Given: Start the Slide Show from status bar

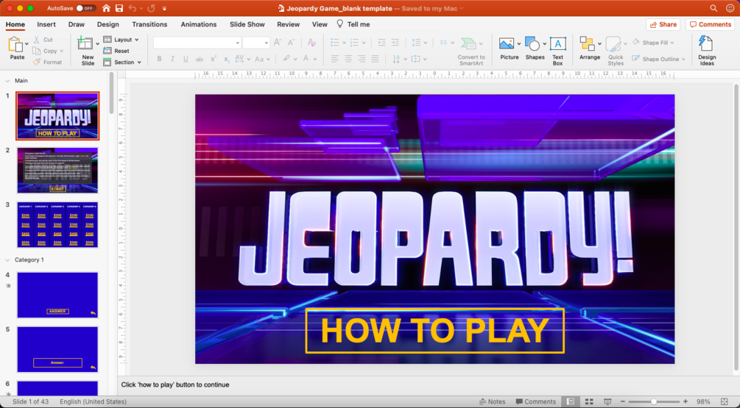Looking at the screenshot, I should tap(607, 401).
